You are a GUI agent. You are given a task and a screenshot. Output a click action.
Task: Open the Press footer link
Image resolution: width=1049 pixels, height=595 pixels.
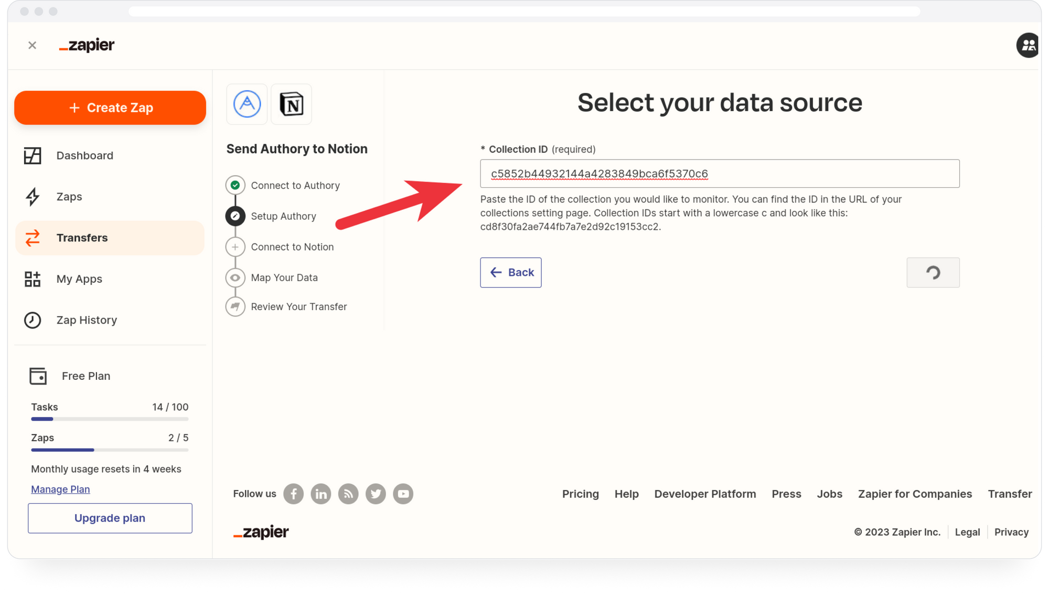pos(786,494)
